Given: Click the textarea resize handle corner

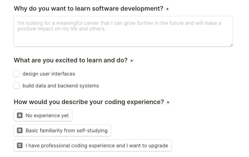Looking at the screenshot, I should pyautogui.click(x=231, y=45).
